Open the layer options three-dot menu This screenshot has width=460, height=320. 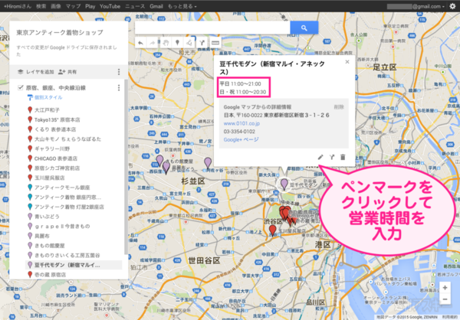click(119, 87)
